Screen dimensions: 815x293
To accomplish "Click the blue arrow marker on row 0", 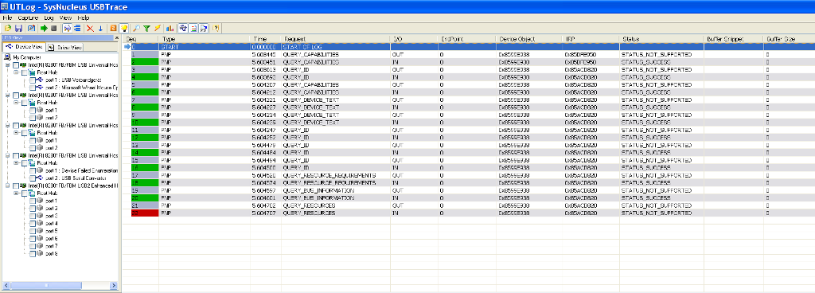I will [x=127, y=47].
